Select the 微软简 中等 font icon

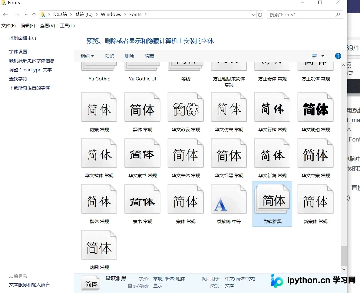229,199
